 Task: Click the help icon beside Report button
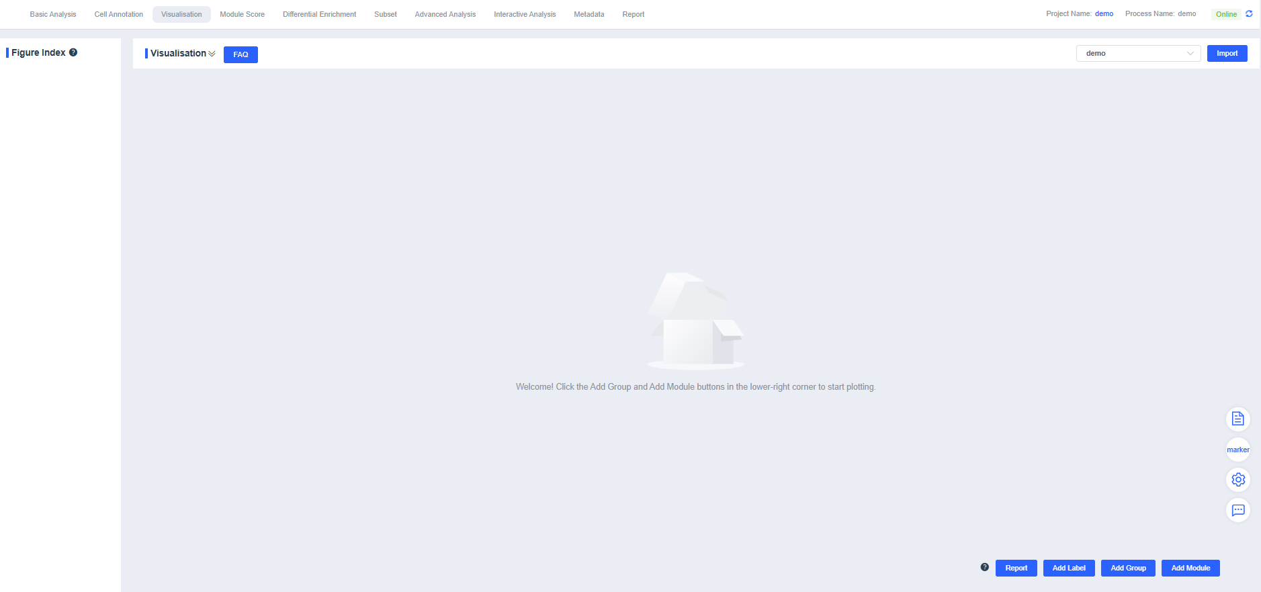pyautogui.click(x=984, y=567)
